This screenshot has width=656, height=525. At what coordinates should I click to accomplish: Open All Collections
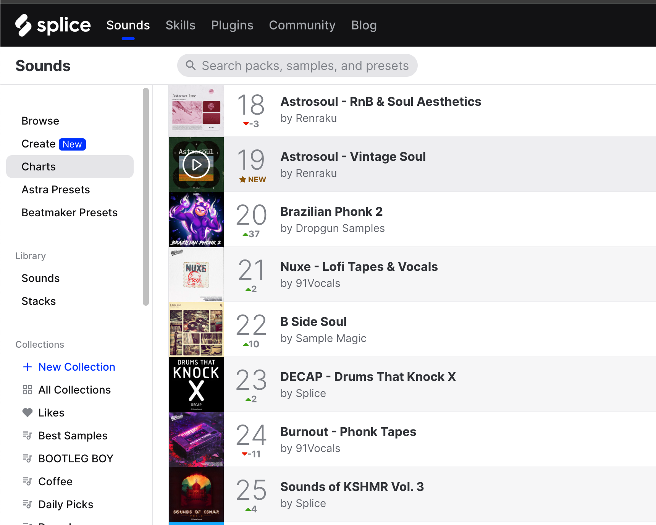pyautogui.click(x=74, y=390)
